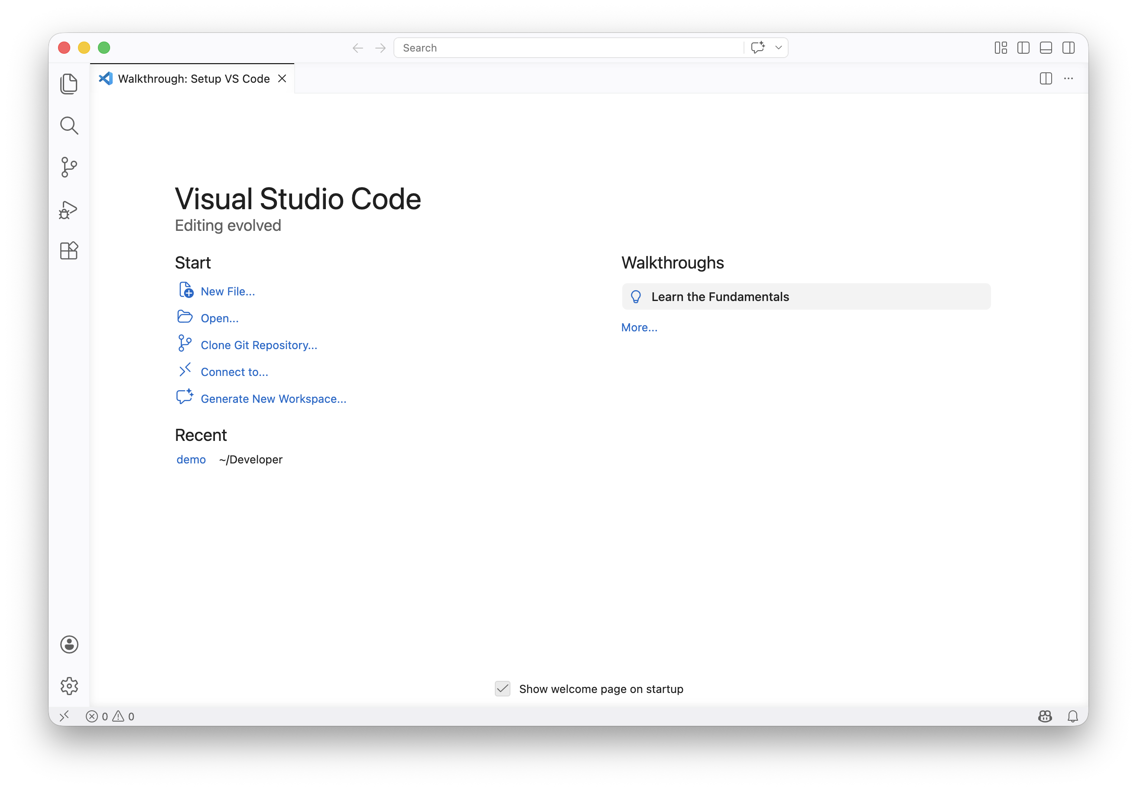This screenshot has height=790, width=1137.
Task: Toggle the primary side bar visibility
Action: (x=1023, y=48)
